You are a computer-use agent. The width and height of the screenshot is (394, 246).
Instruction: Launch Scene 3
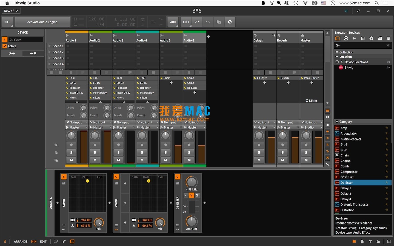50,58
